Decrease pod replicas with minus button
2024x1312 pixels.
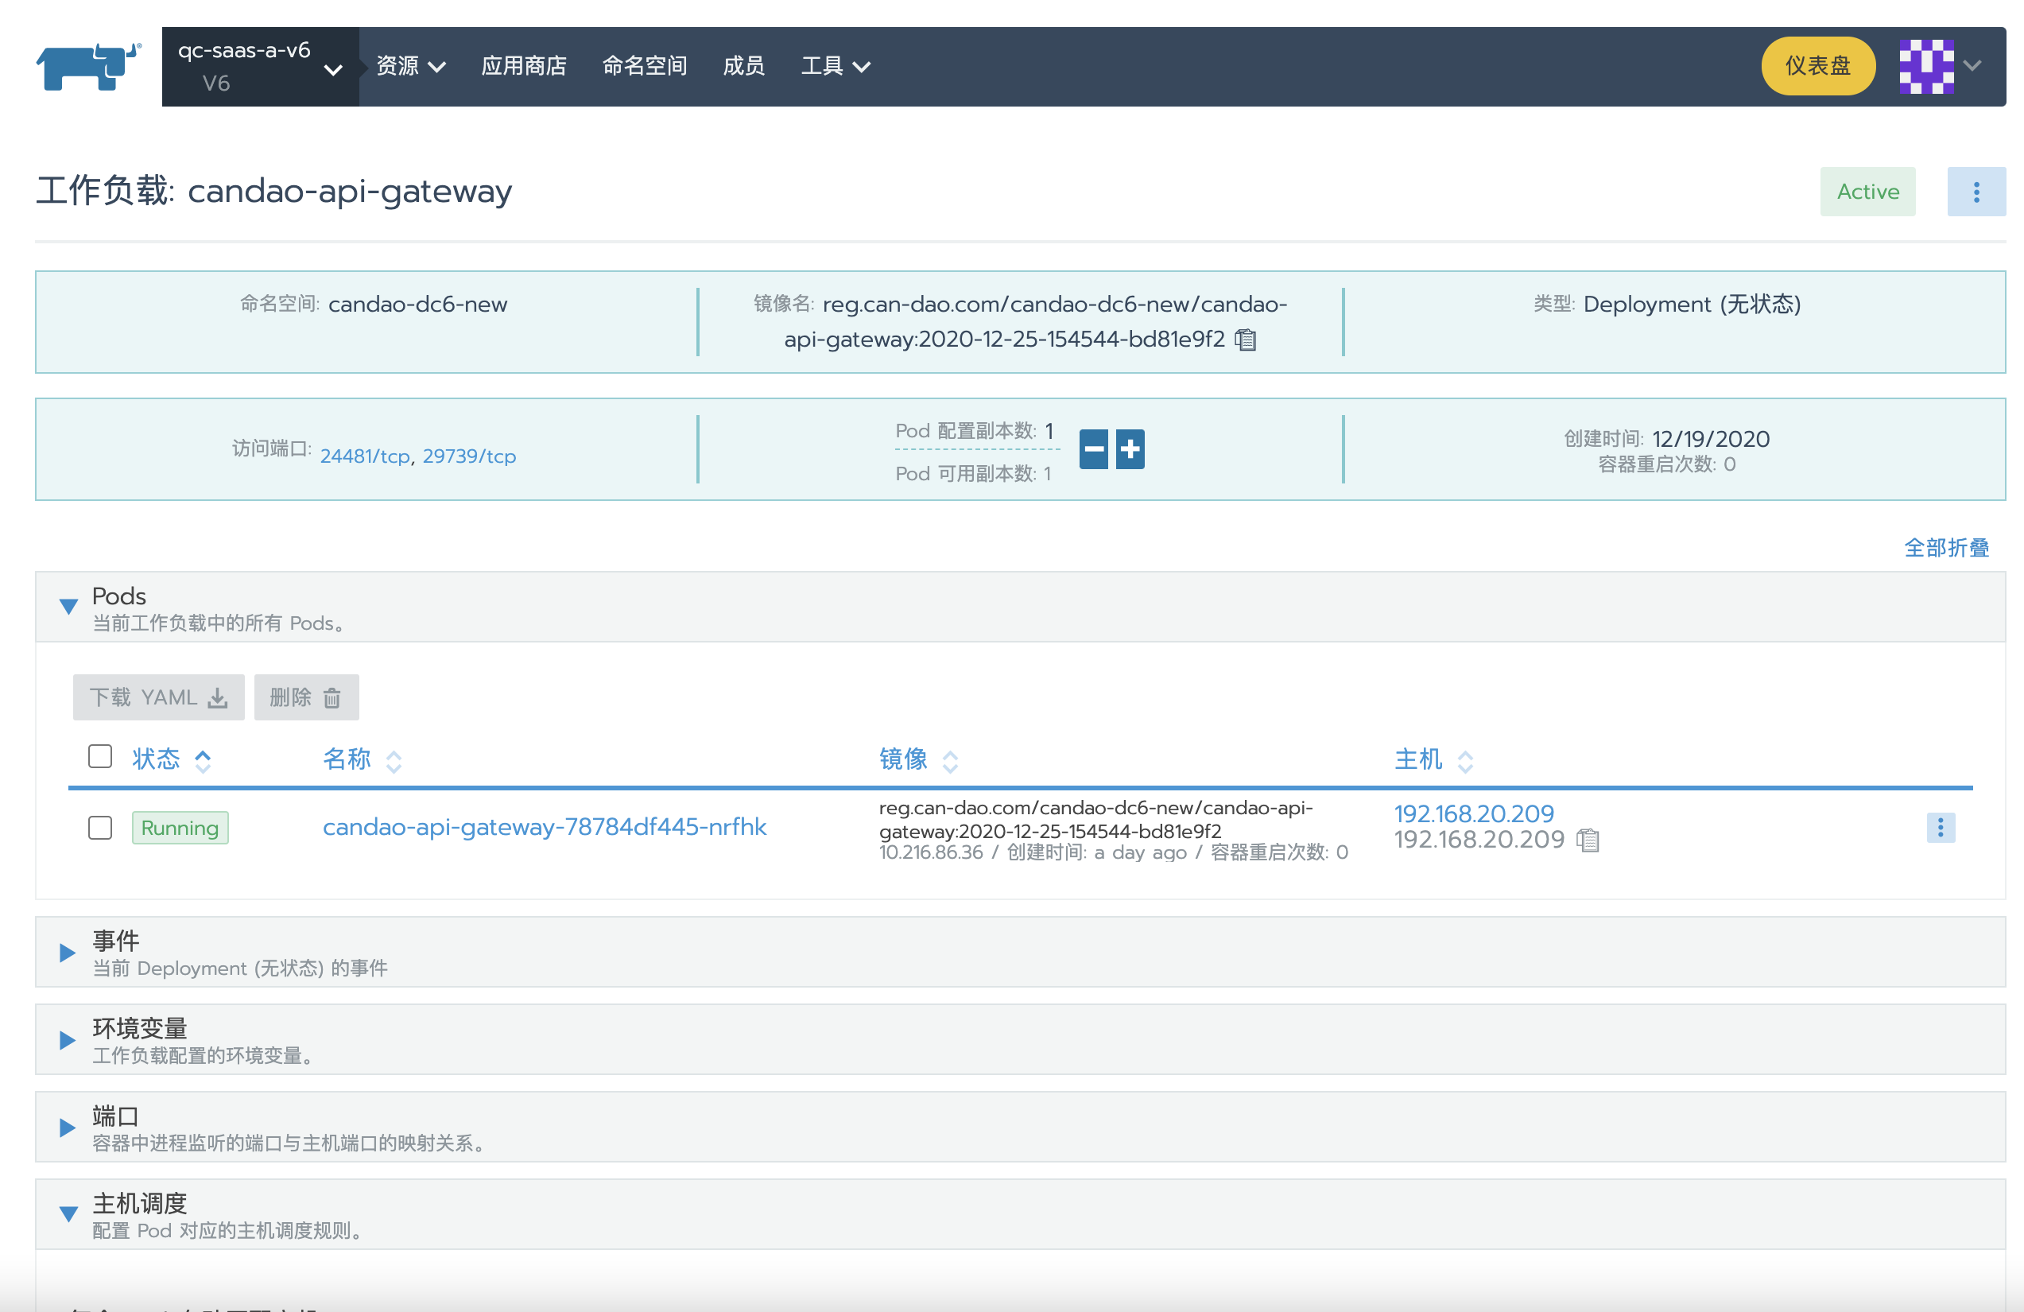click(x=1094, y=449)
